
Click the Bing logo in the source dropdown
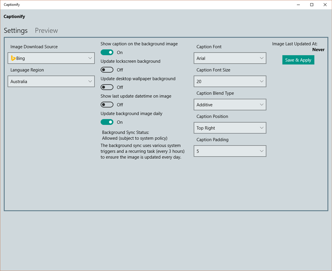point(13,58)
